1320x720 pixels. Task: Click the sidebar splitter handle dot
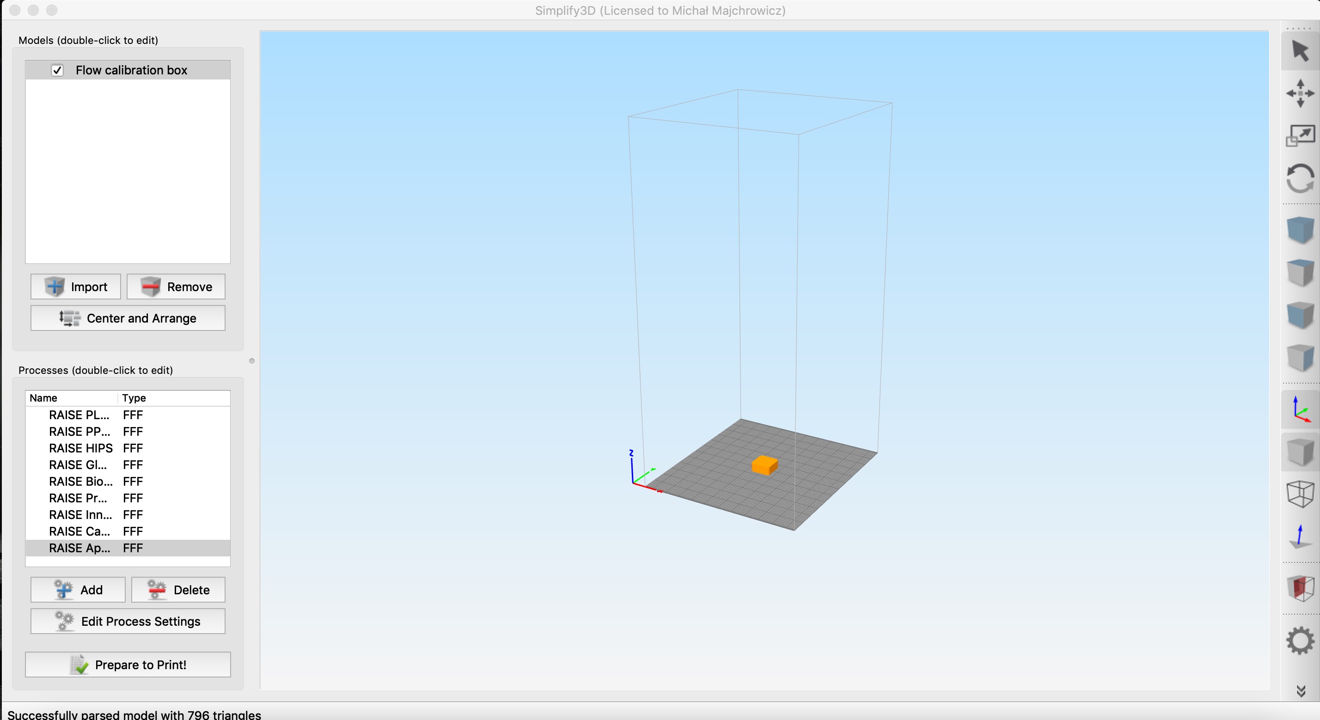[251, 361]
